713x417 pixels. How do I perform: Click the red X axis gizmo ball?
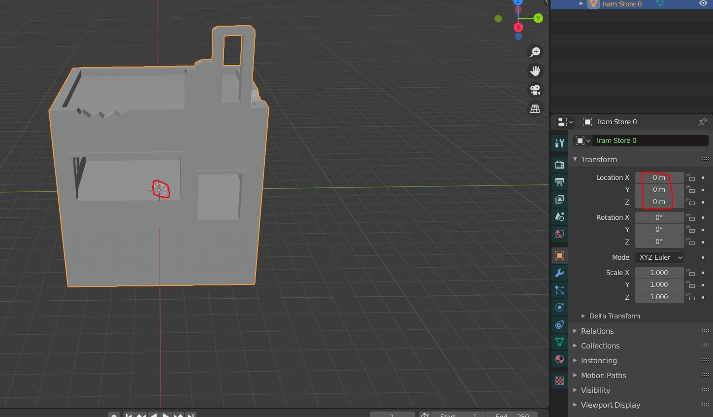pyautogui.click(x=518, y=27)
